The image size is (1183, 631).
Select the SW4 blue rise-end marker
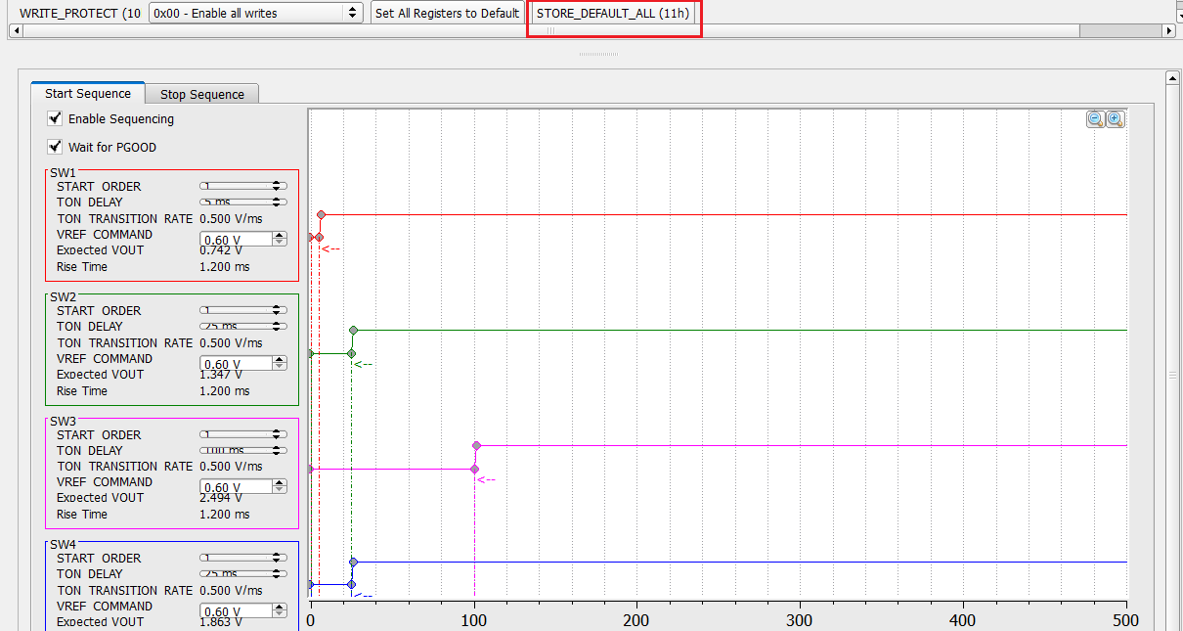(353, 563)
